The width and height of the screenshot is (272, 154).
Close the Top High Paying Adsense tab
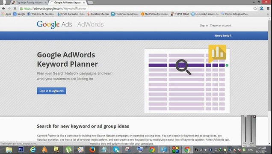pos(46,3)
